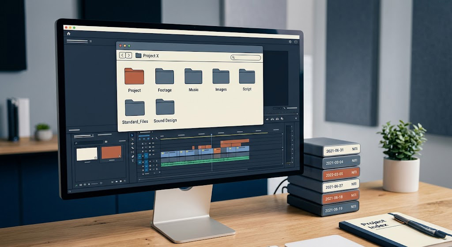Open the Music folder

193,76
